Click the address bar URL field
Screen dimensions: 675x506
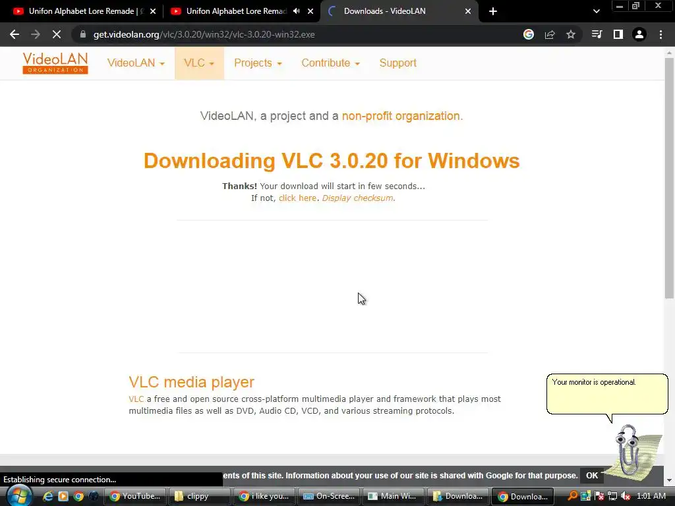297,34
